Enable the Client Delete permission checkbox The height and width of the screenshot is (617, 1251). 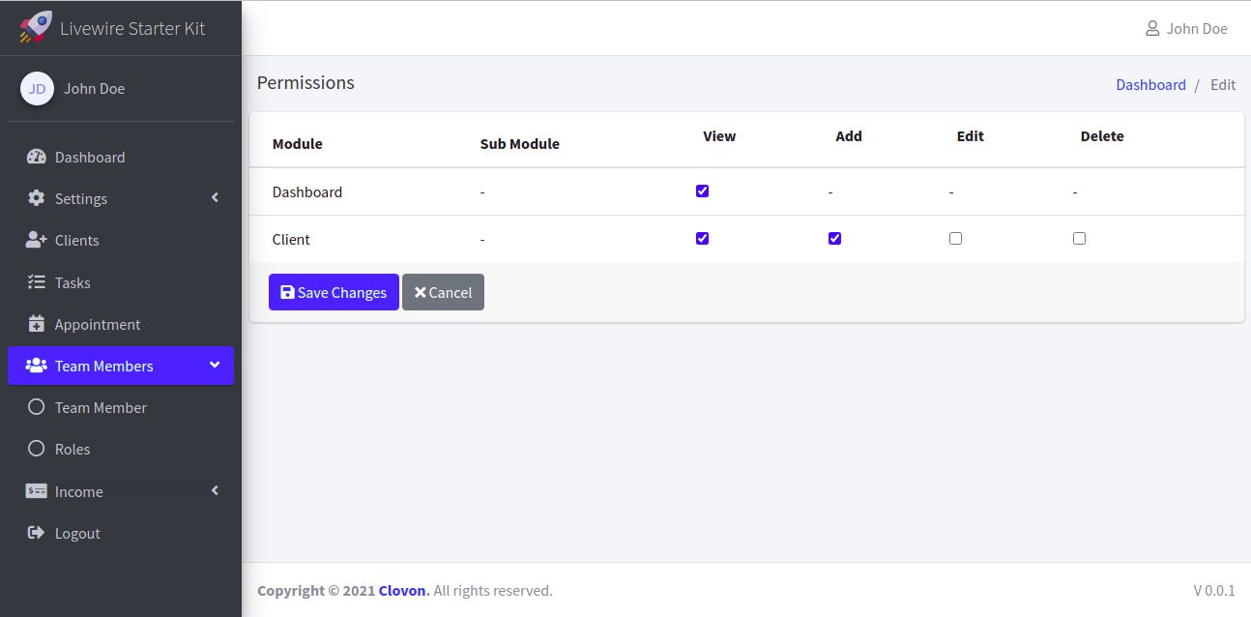pos(1079,238)
